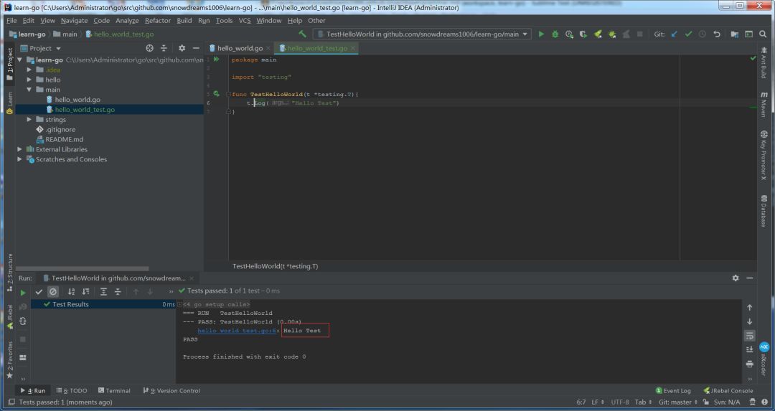Toggle Show Ignored tests filter

[53, 291]
